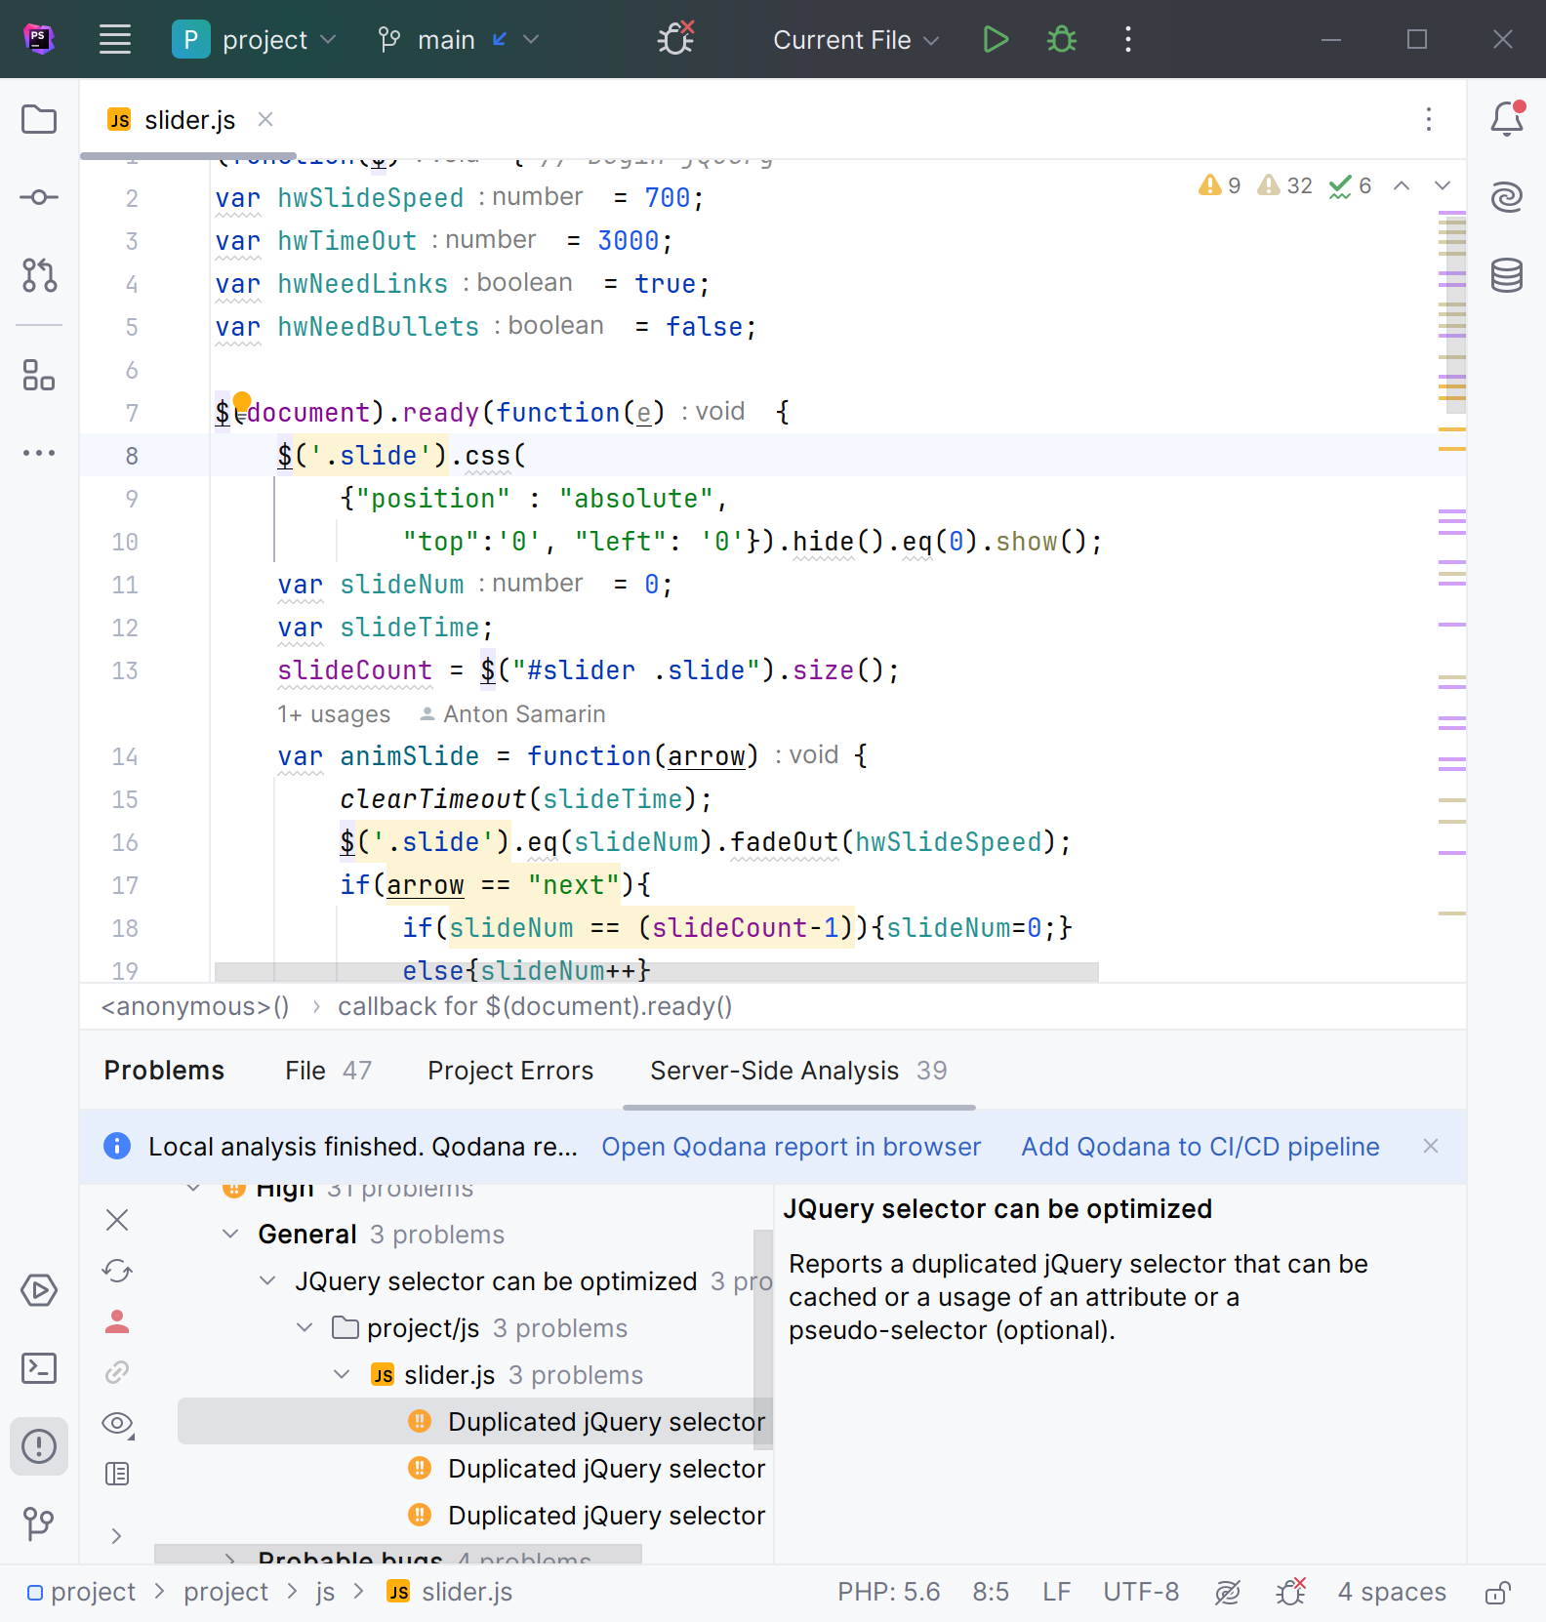1546x1622 pixels.
Task: Open the Terminal tool window
Action: pyautogui.click(x=39, y=1368)
